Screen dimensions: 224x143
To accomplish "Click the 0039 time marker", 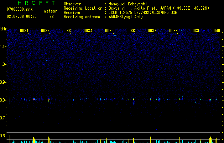I will pos(195,30).
